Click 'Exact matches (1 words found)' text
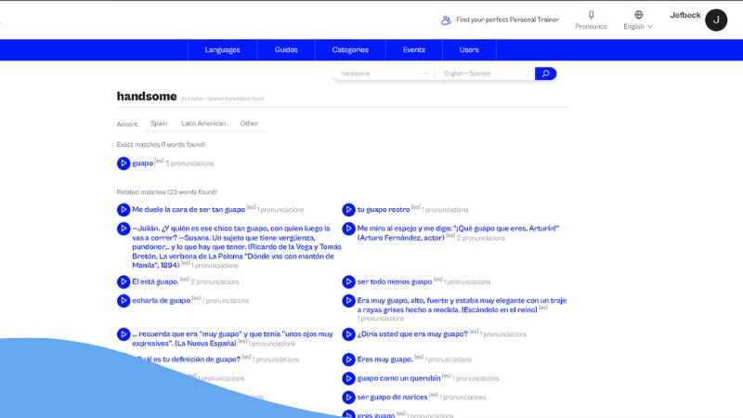 (161, 145)
